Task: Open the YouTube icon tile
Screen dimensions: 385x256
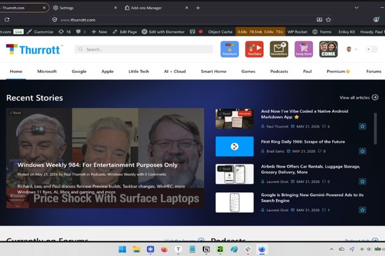Action: pyautogui.click(x=254, y=49)
